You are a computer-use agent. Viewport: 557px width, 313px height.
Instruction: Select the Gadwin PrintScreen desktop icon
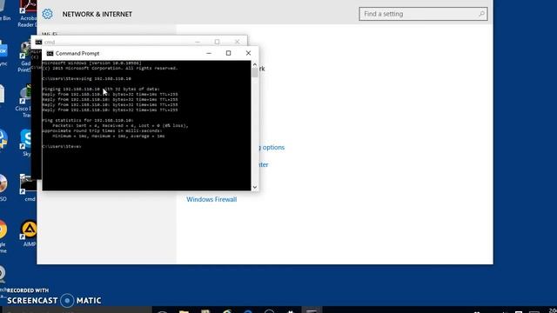pos(26,57)
